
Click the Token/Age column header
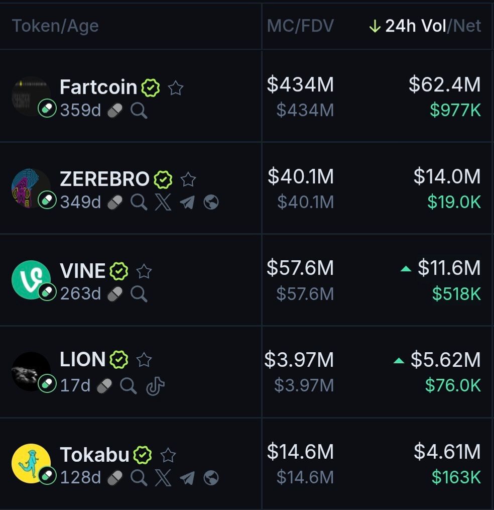tap(55, 26)
